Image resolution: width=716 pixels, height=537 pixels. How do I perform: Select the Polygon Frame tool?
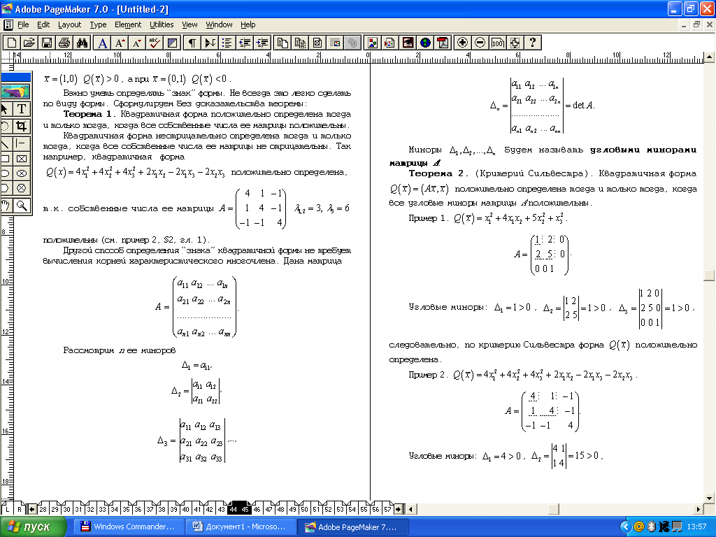tap(22, 188)
